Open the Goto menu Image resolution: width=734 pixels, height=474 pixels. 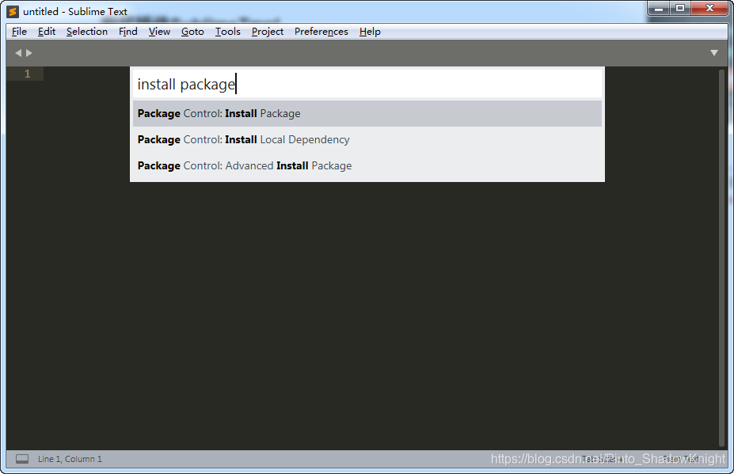192,32
